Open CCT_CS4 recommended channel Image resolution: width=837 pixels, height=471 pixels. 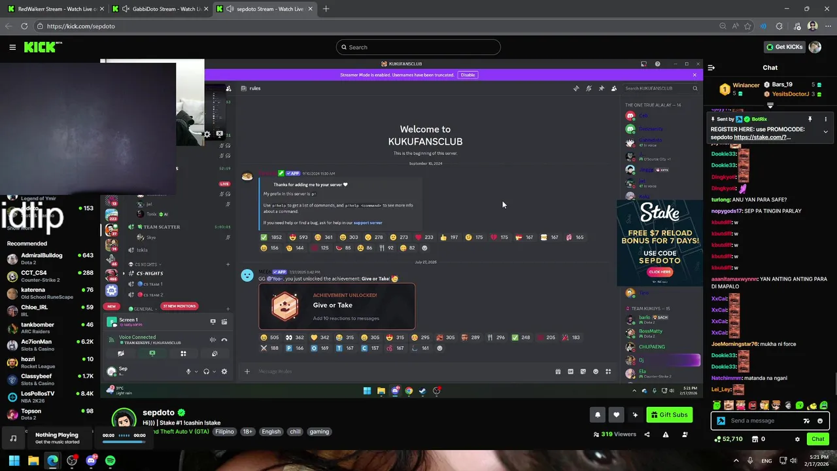(50, 276)
